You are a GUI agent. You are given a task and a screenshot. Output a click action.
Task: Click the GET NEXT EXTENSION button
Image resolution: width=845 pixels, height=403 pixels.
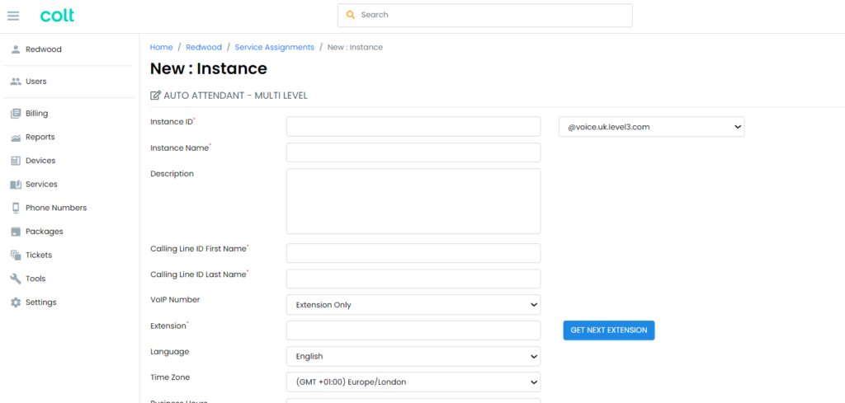609,330
